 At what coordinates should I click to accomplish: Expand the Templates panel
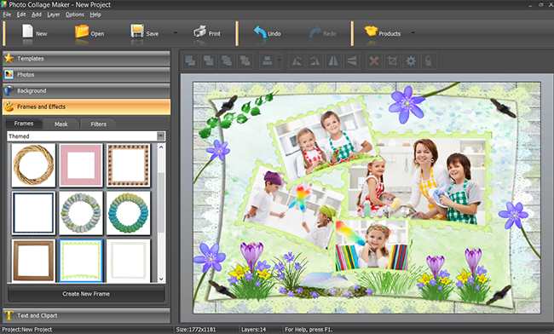(x=87, y=59)
